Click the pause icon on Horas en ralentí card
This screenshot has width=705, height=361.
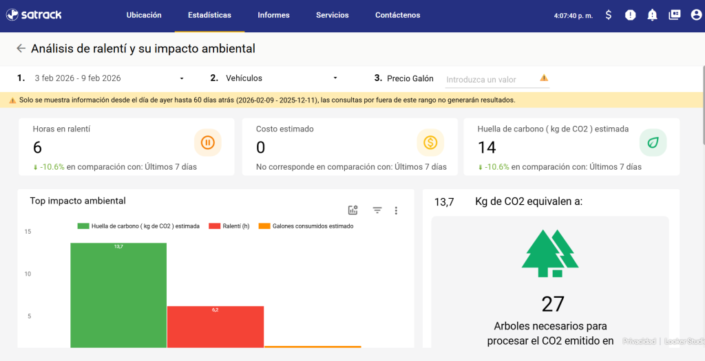[x=207, y=143]
